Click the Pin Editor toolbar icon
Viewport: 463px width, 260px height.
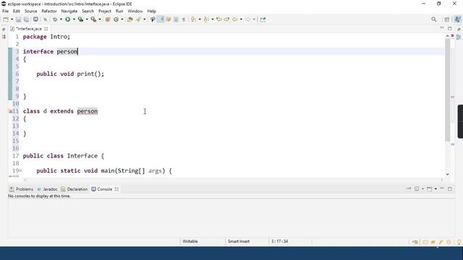click(x=263, y=19)
